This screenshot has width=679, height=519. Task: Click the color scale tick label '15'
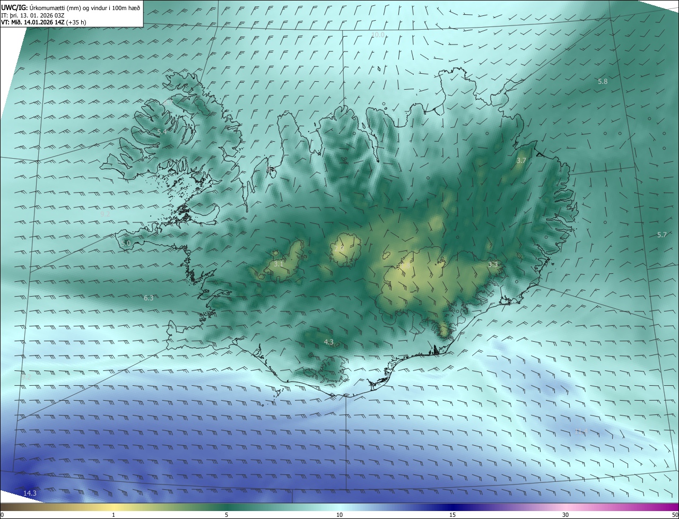[452, 515]
